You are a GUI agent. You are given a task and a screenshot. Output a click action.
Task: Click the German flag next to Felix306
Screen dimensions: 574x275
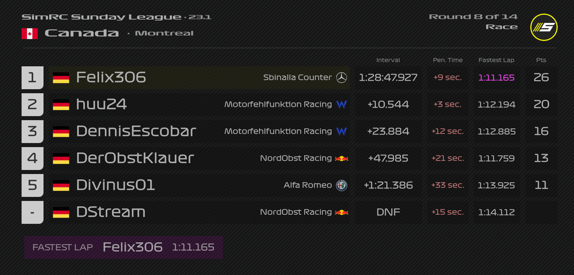pos(61,78)
